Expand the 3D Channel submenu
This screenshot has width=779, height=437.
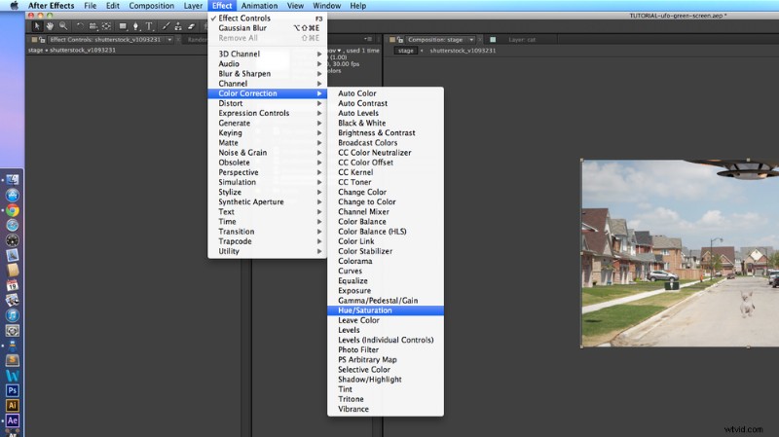point(267,54)
